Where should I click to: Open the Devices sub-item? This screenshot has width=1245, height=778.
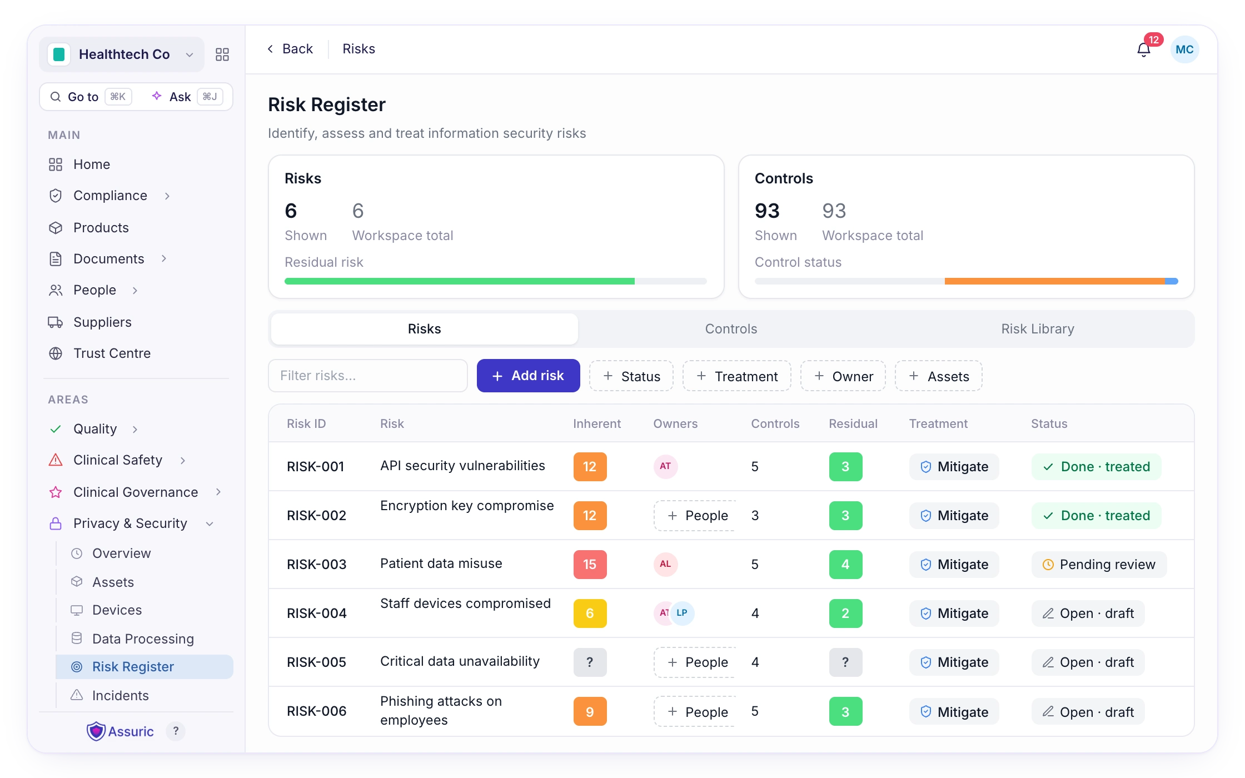(145, 610)
